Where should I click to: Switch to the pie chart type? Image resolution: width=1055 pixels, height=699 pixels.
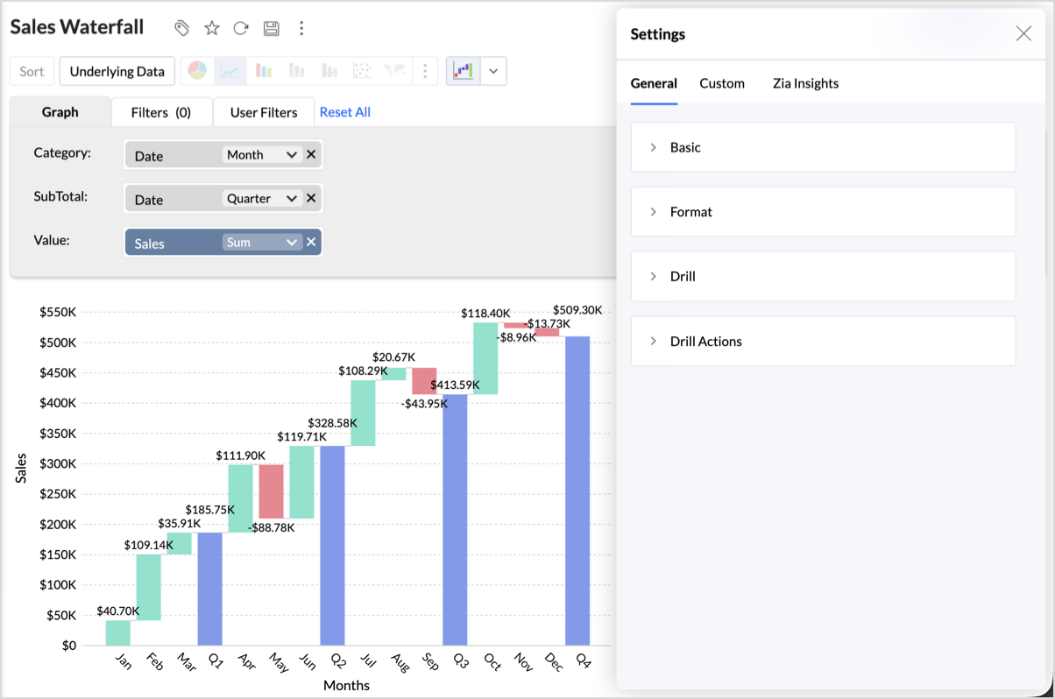click(197, 71)
